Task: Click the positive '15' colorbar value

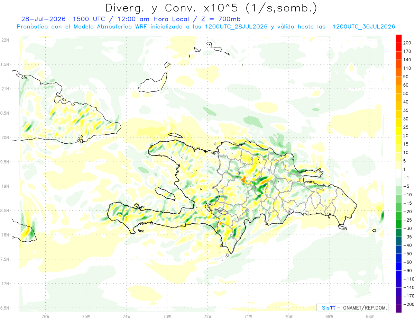Action: [406, 144]
